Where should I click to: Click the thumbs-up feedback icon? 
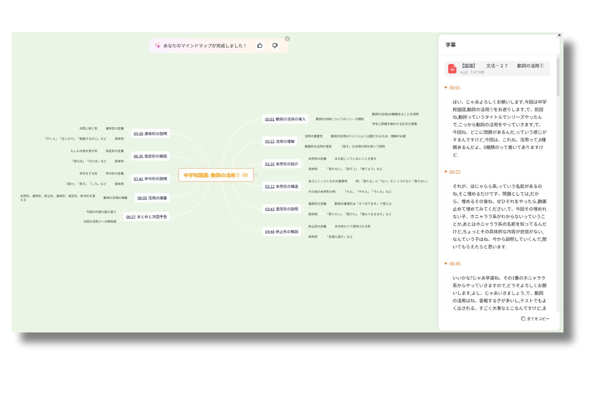pos(260,45)
